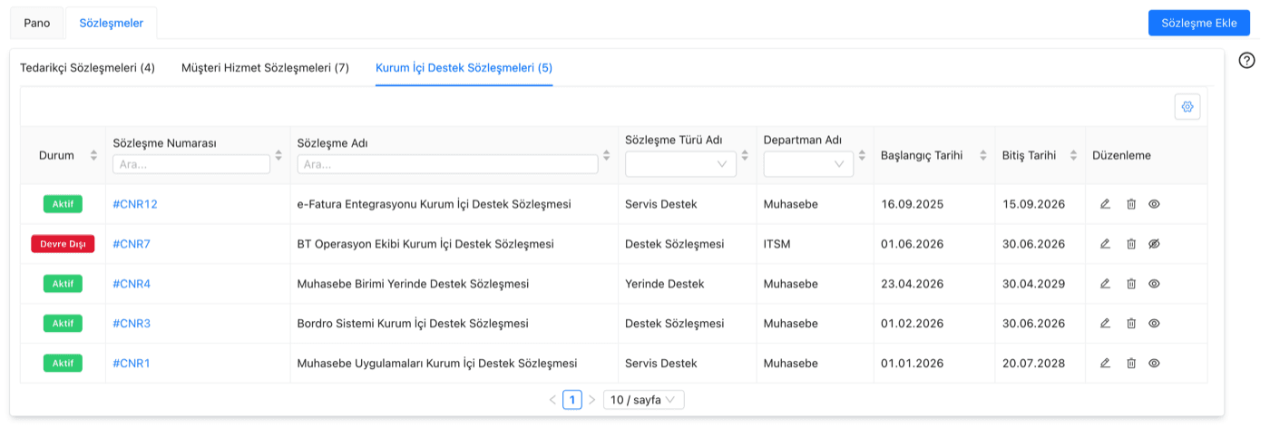Viewport: 1270px width, 438px height.
Task: Open the help question mark icon
Action: [1246, 61]
